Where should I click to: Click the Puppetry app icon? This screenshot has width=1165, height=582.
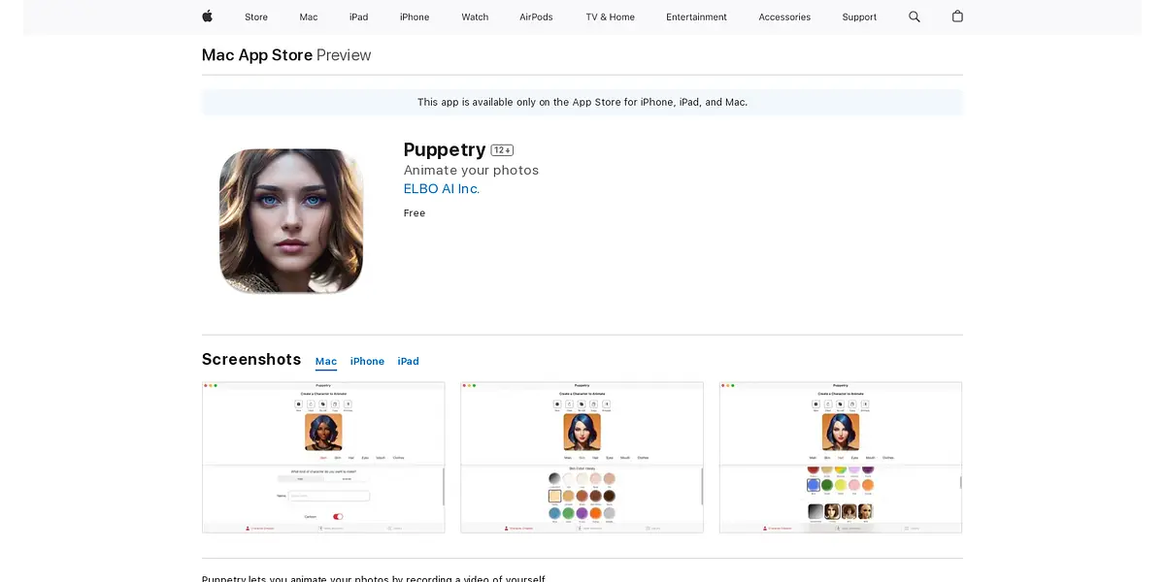tap(291, 221)
